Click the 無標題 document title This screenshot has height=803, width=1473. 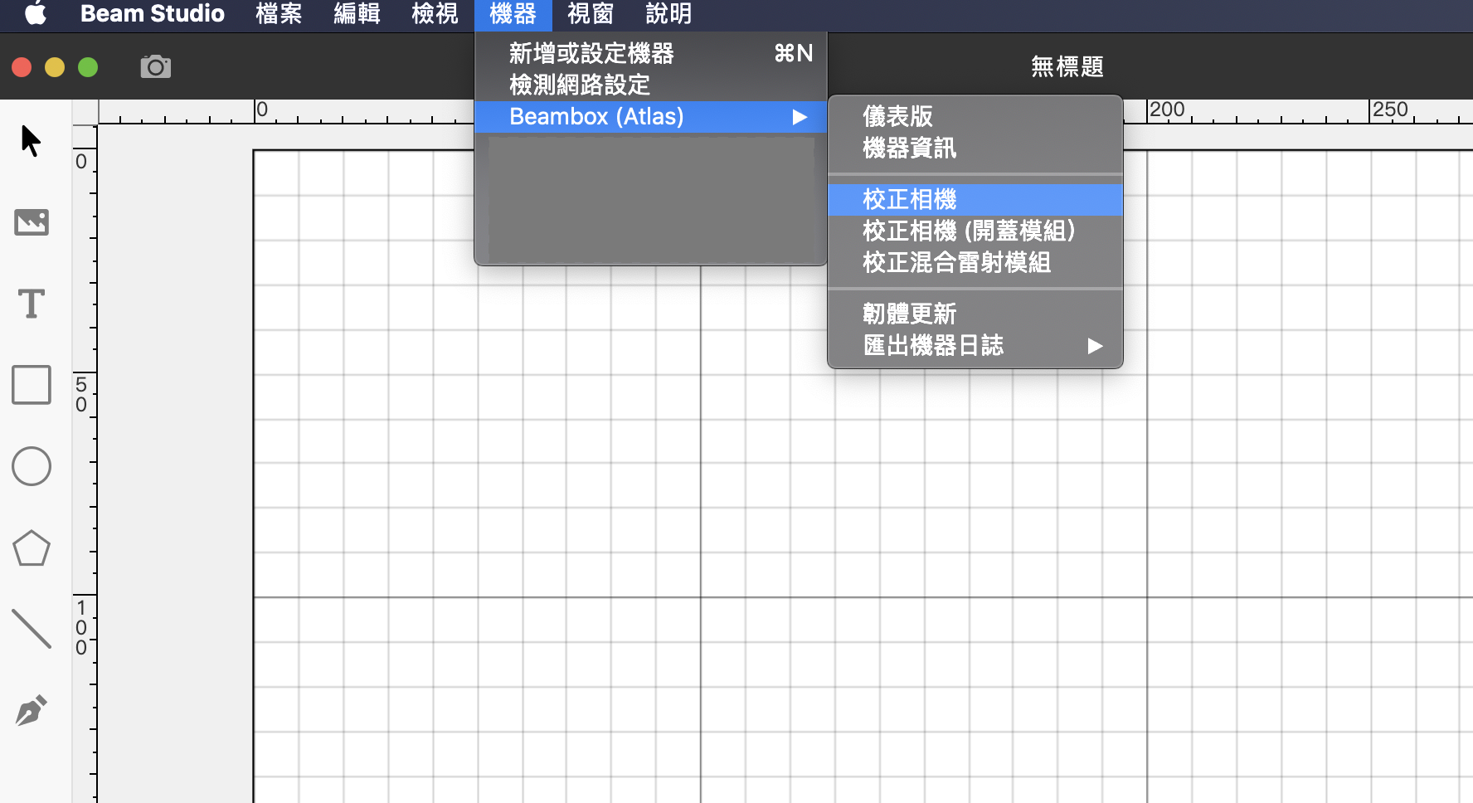tap(1067, 66)
